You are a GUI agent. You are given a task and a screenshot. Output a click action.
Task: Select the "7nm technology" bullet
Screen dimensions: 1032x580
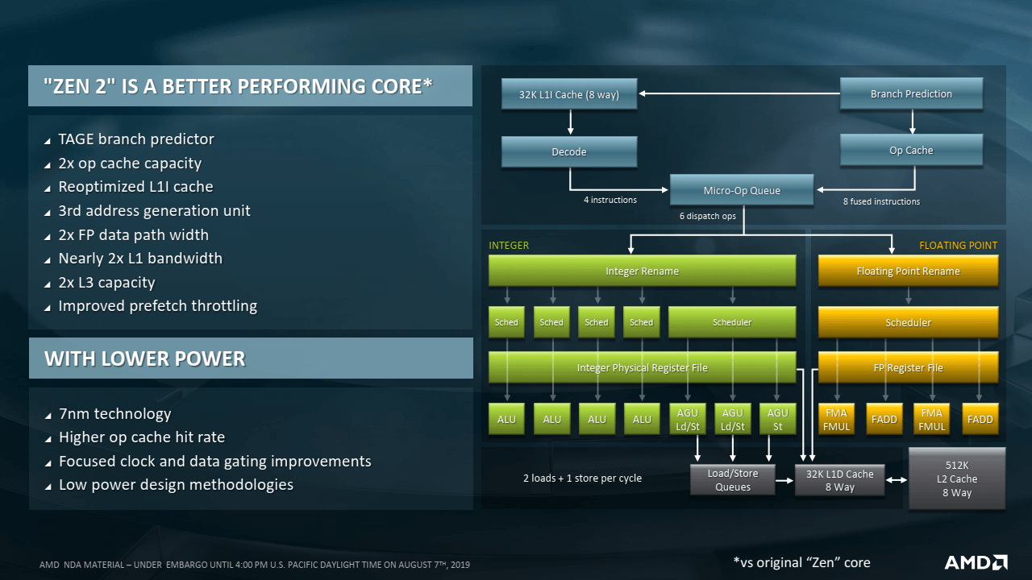click(114, 414)
